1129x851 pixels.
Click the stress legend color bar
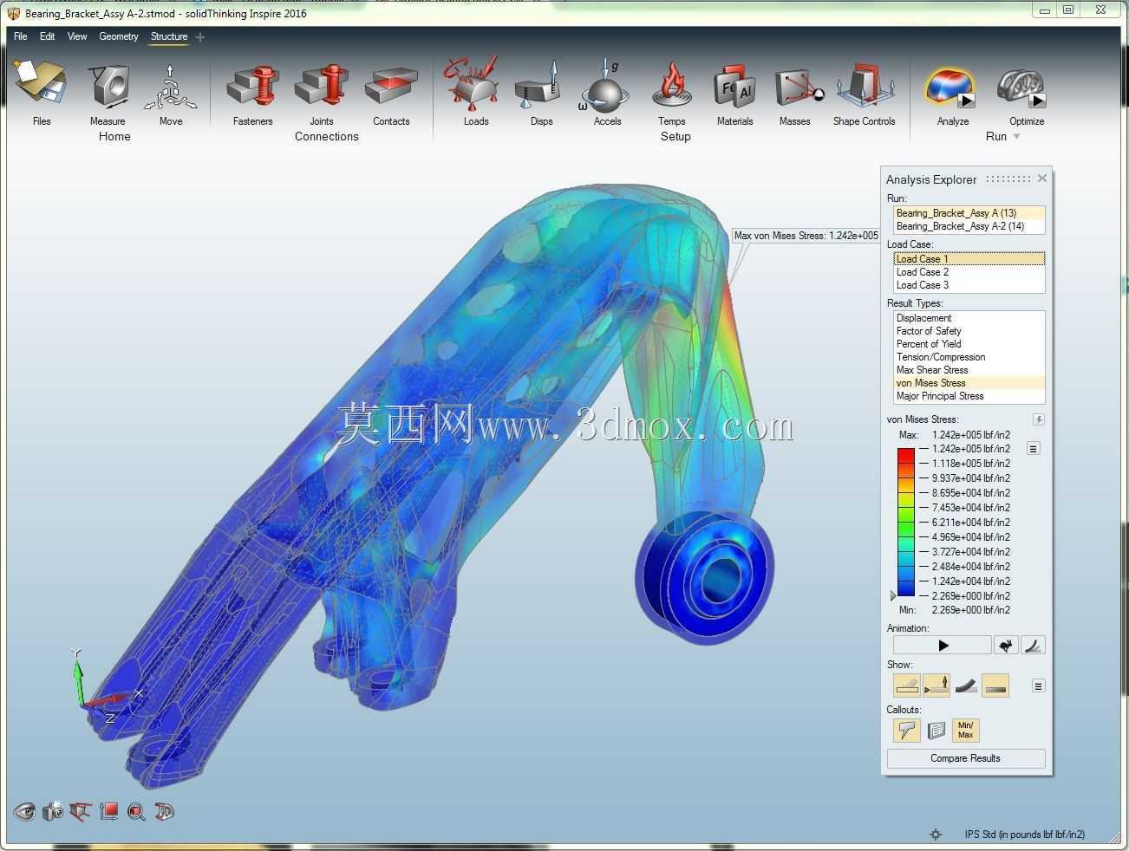point(905,522)
